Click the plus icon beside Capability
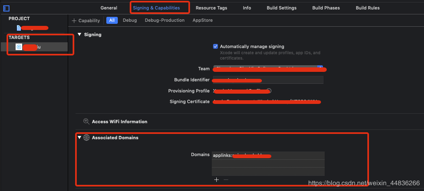Screen dimensions: 424x191 coord(74,21)
